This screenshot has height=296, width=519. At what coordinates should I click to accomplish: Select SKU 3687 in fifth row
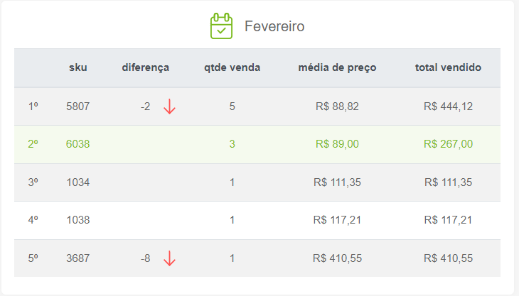pos(77,258)
